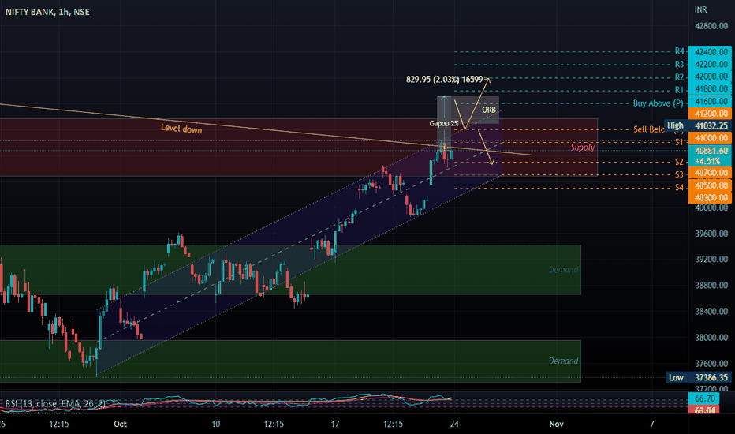The width and height of the screenshot is (735, 434).
Task: Click the Level down trendline label
Action: point(181,129)
